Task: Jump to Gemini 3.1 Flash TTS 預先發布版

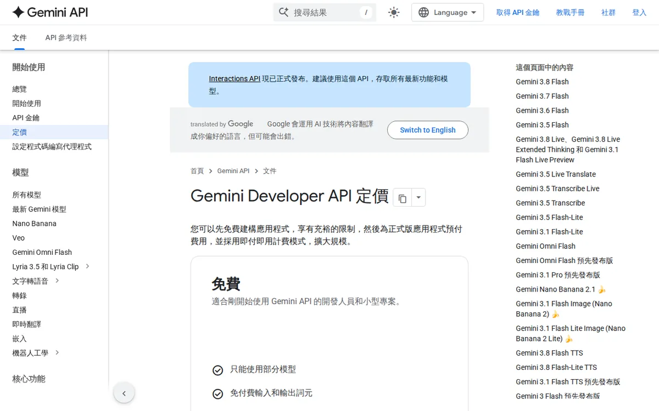Action: [568, 381]
